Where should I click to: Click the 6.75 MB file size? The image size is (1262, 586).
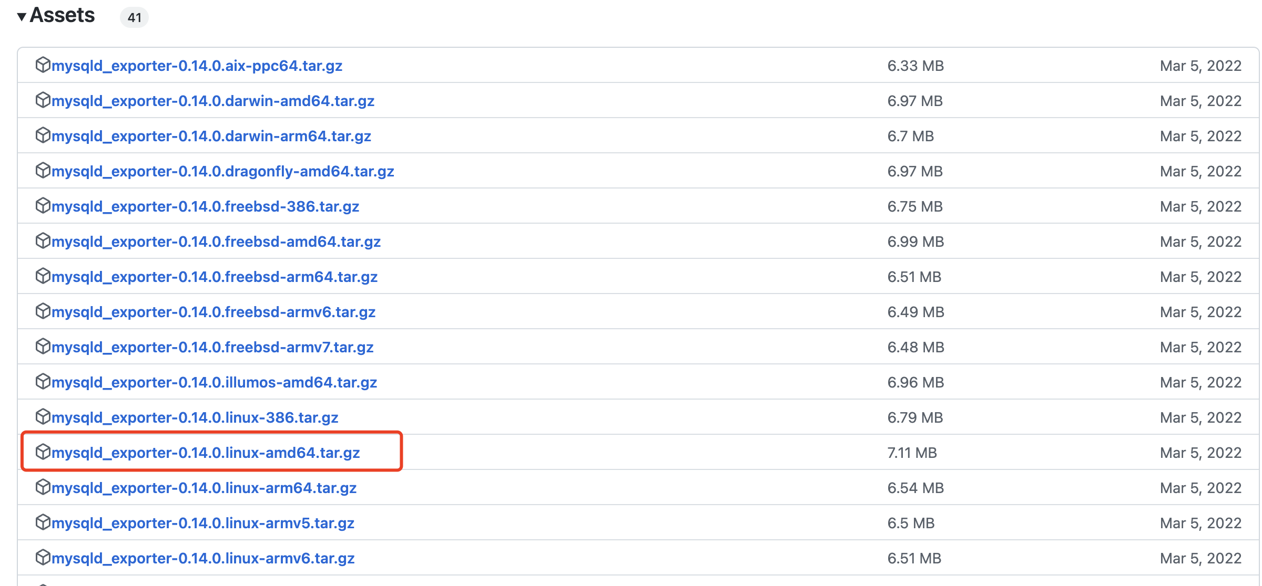915,206
